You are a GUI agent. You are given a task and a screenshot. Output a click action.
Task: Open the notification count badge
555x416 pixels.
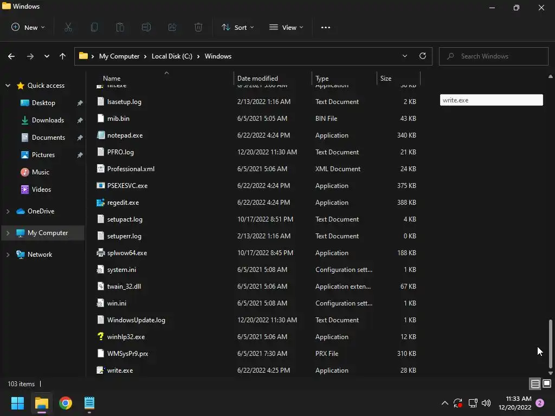(x=540, y=403)
